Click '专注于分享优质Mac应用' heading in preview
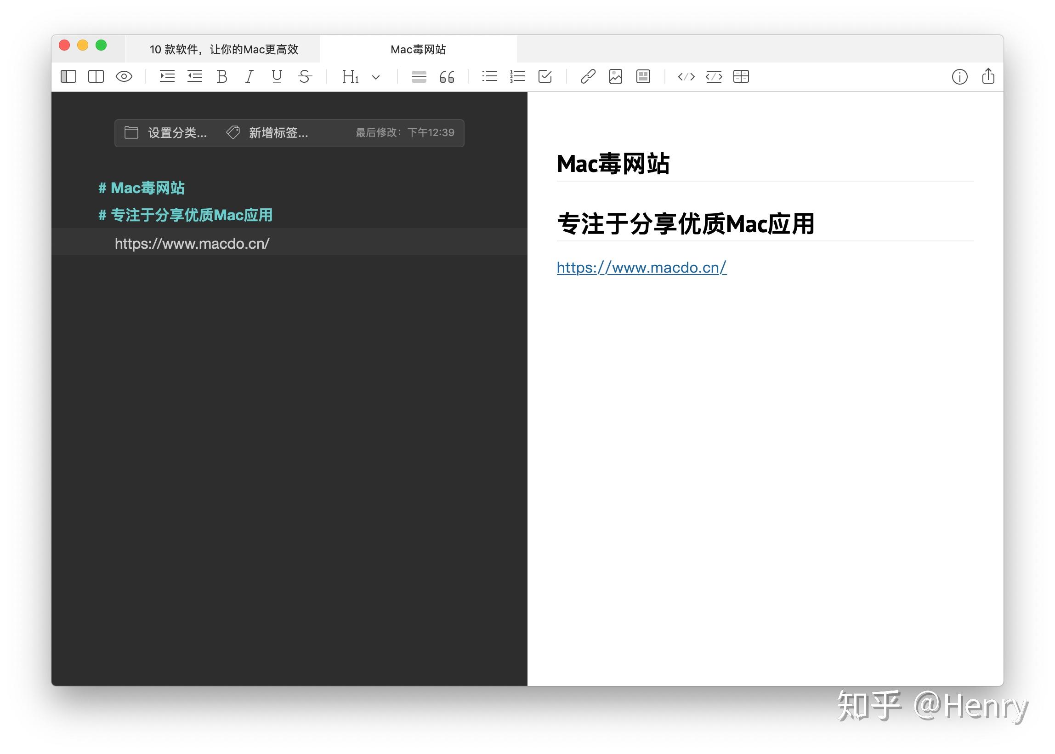The width and height of the screenshot is (1055, 754). [686, 224]
